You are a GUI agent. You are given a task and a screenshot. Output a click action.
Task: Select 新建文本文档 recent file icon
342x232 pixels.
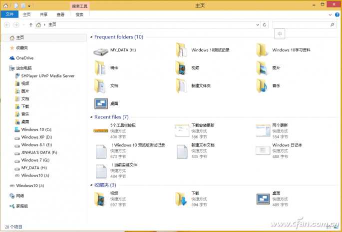click(x=182, y=151)
